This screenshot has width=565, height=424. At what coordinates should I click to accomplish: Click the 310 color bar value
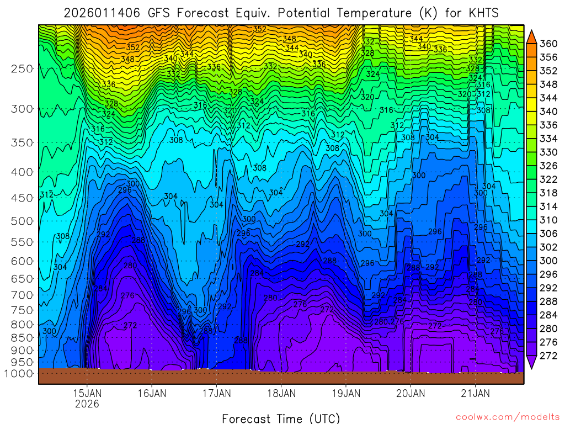point(548,220)
